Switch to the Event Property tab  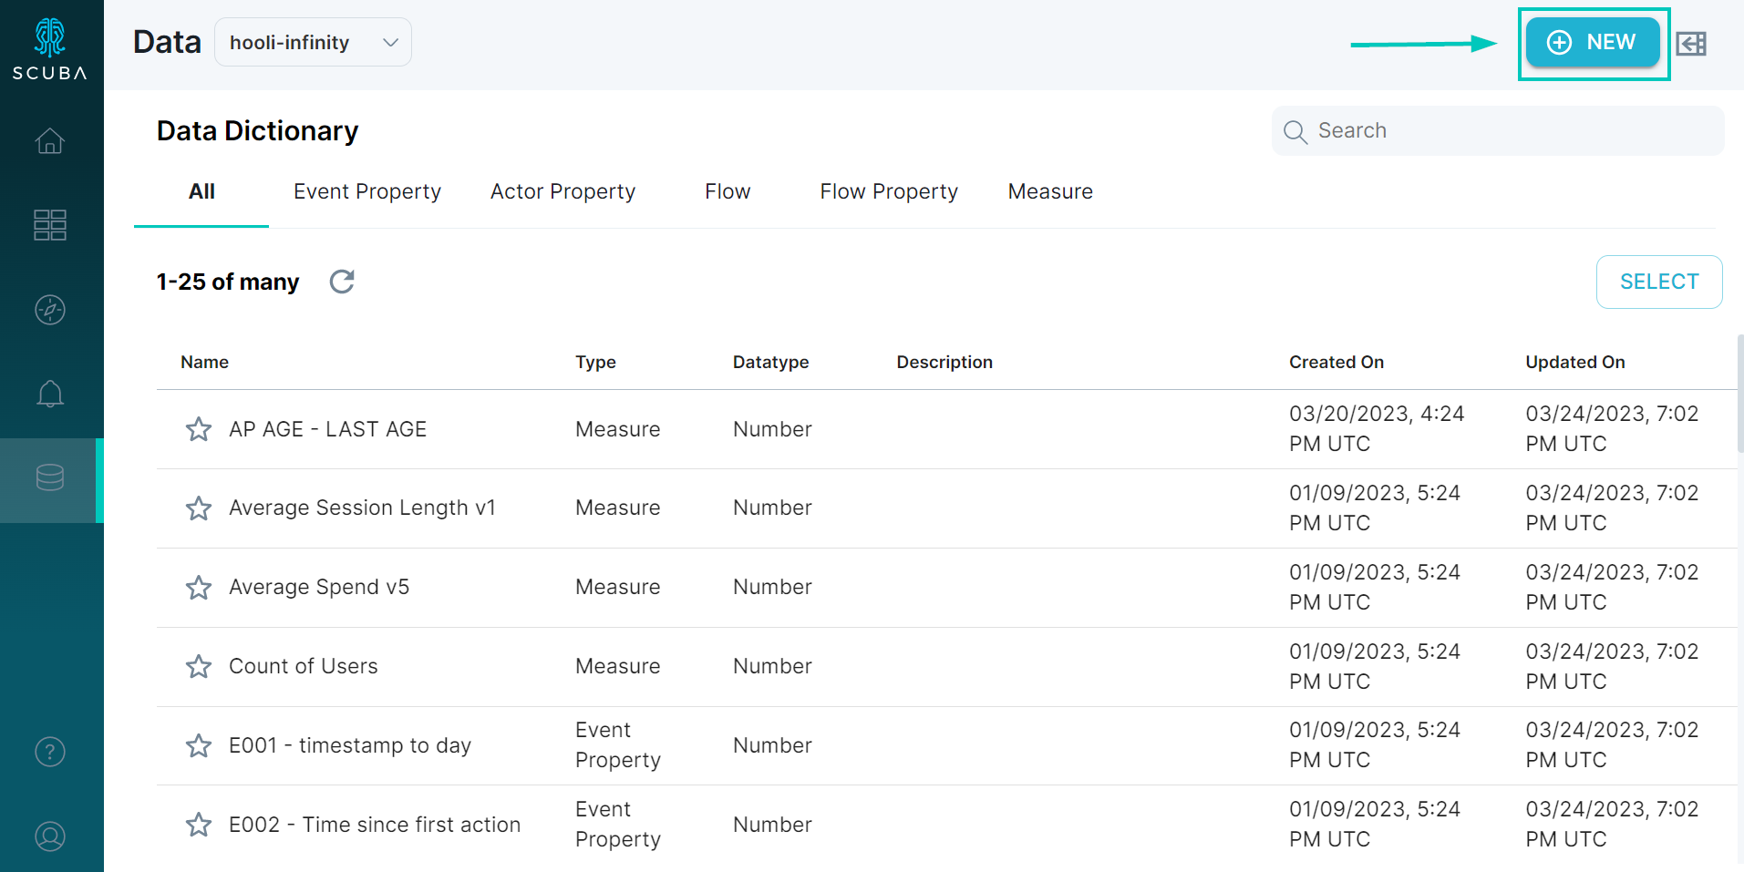tap(367, 191)
